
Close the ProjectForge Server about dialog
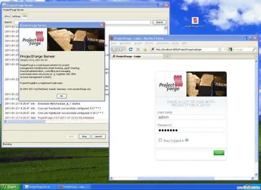click(x=102, y=25)
